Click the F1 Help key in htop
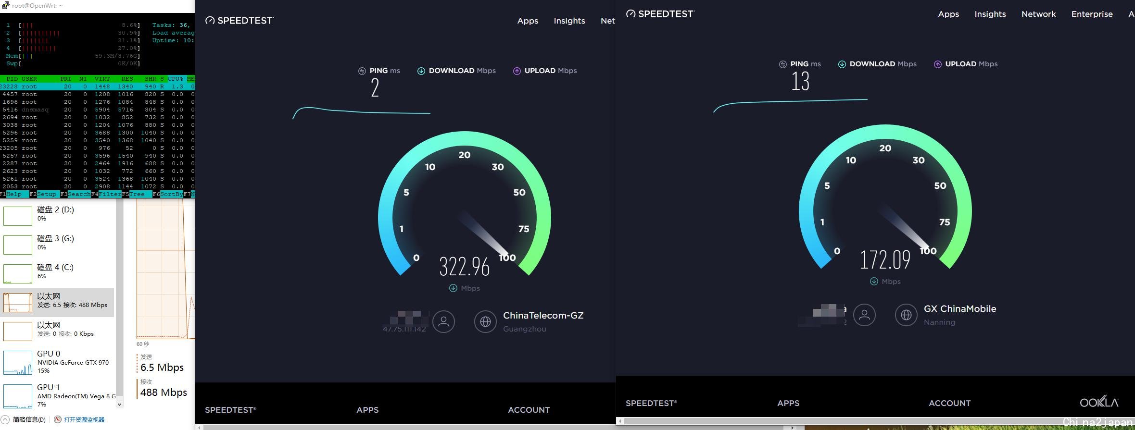The width and height of the screenshot is (1135, 430). click(13, 194)
